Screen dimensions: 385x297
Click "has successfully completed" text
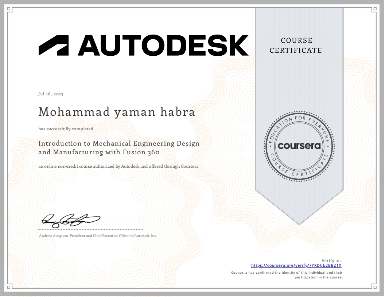(66, 129)
